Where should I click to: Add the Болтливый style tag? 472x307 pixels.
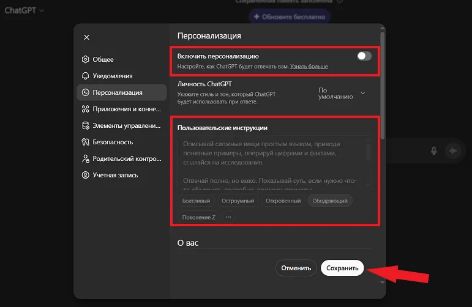[196, 201]
